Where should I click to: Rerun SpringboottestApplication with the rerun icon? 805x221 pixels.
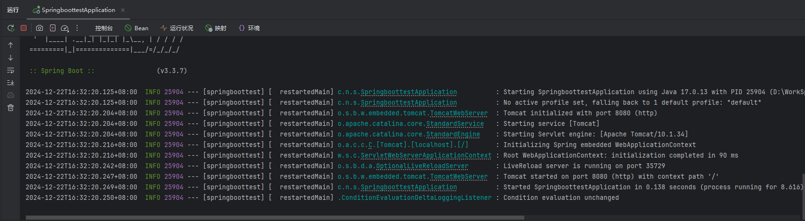pyautogui.click(x=11, y=28)
